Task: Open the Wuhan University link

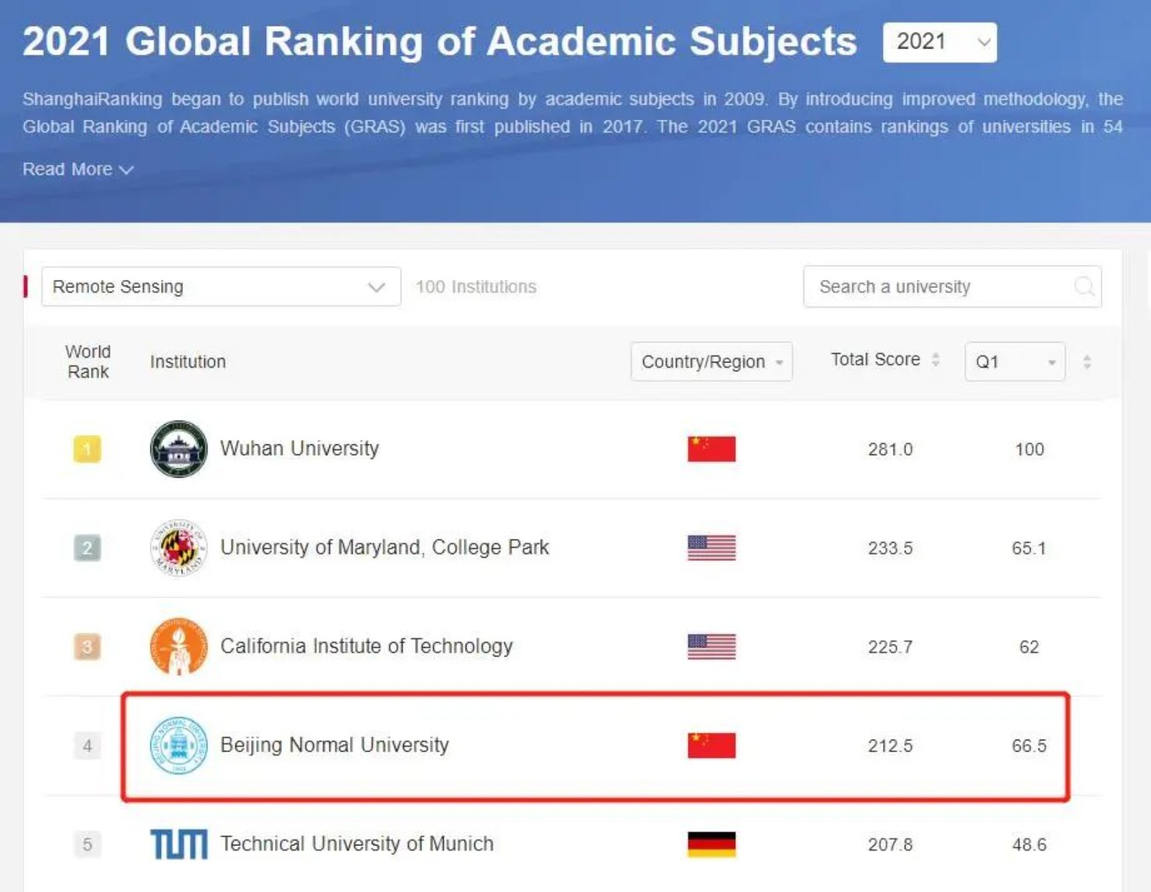Action: tap(299, 448)
